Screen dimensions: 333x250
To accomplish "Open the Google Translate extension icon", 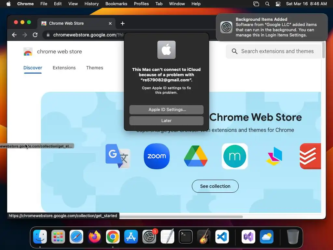I will [118, 156].
